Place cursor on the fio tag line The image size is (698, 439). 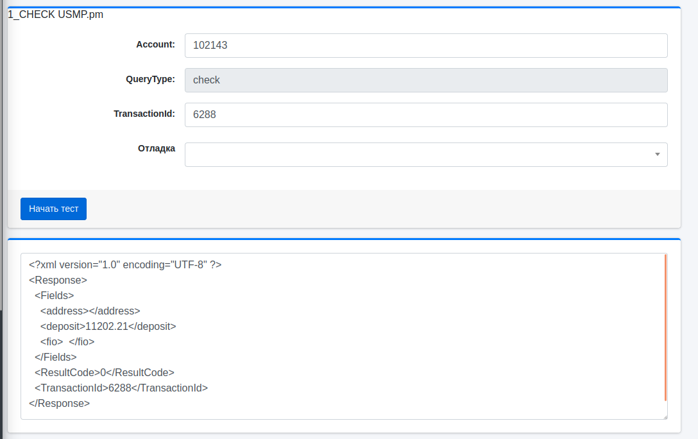[x=67, y=341]
